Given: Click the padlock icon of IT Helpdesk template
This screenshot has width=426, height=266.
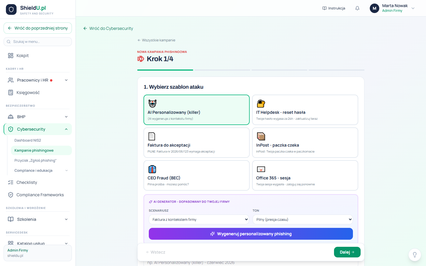Looking at the screenshot, I should tap(261, 103).
